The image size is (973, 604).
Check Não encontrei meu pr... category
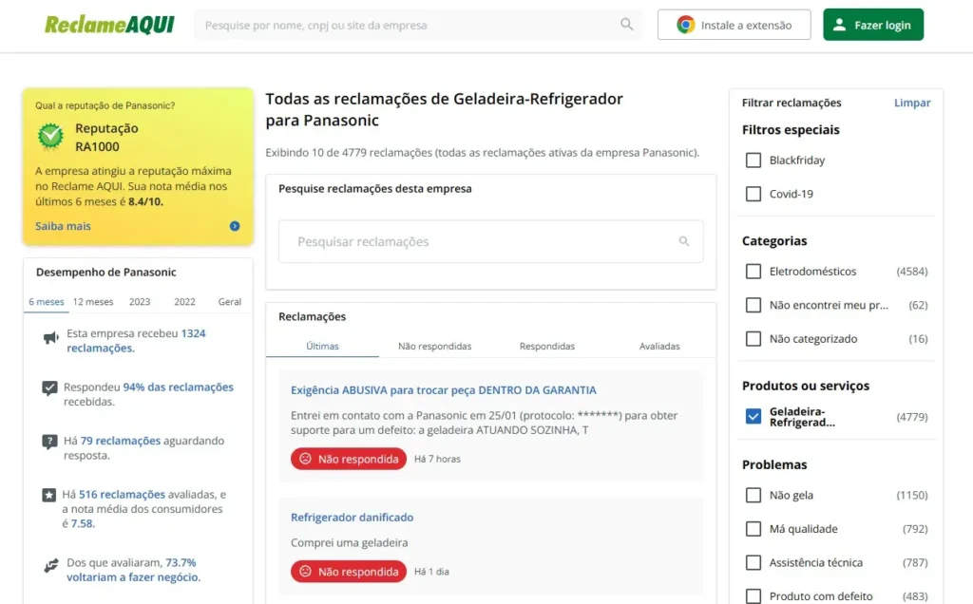click(754, 305)
